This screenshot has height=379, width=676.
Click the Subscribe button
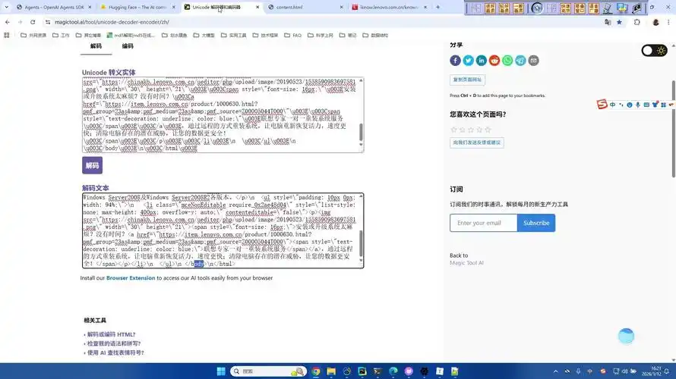[536, 223]
